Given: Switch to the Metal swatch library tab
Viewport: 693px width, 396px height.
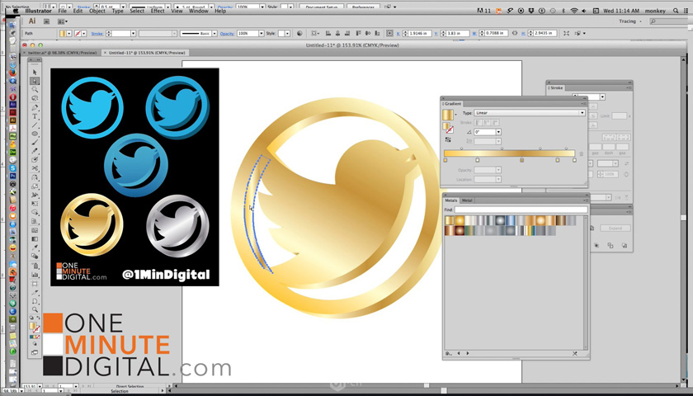Looking at the screenshot, I should (467, 200).
